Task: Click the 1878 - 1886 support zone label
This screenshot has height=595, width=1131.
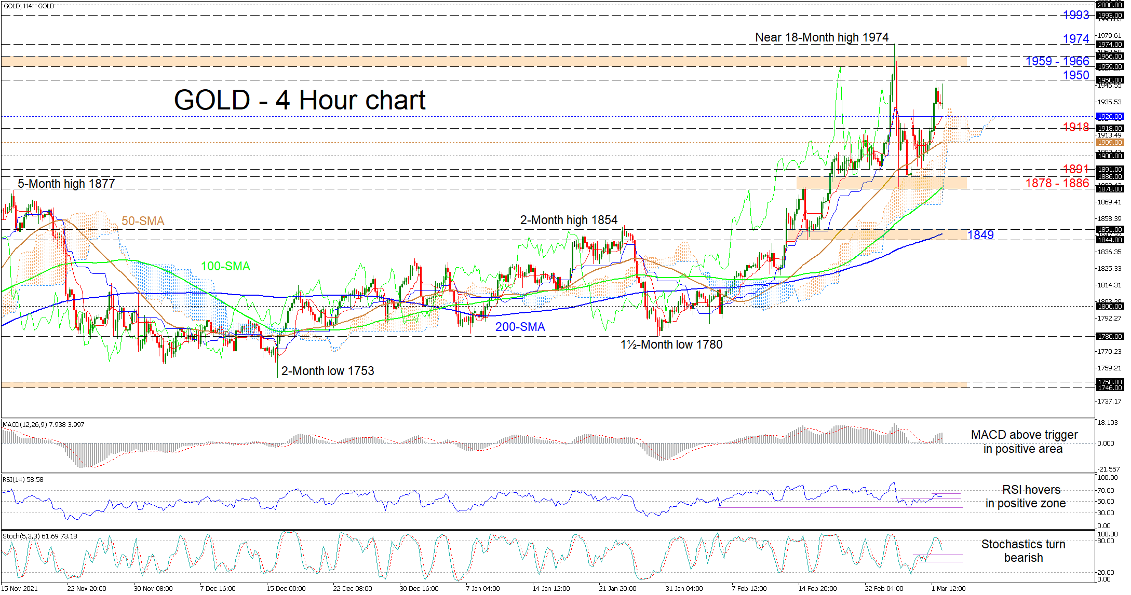Action: click(x=1057, y=183)
